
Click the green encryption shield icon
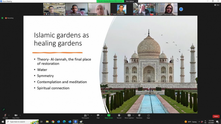[x=2, y=18]
